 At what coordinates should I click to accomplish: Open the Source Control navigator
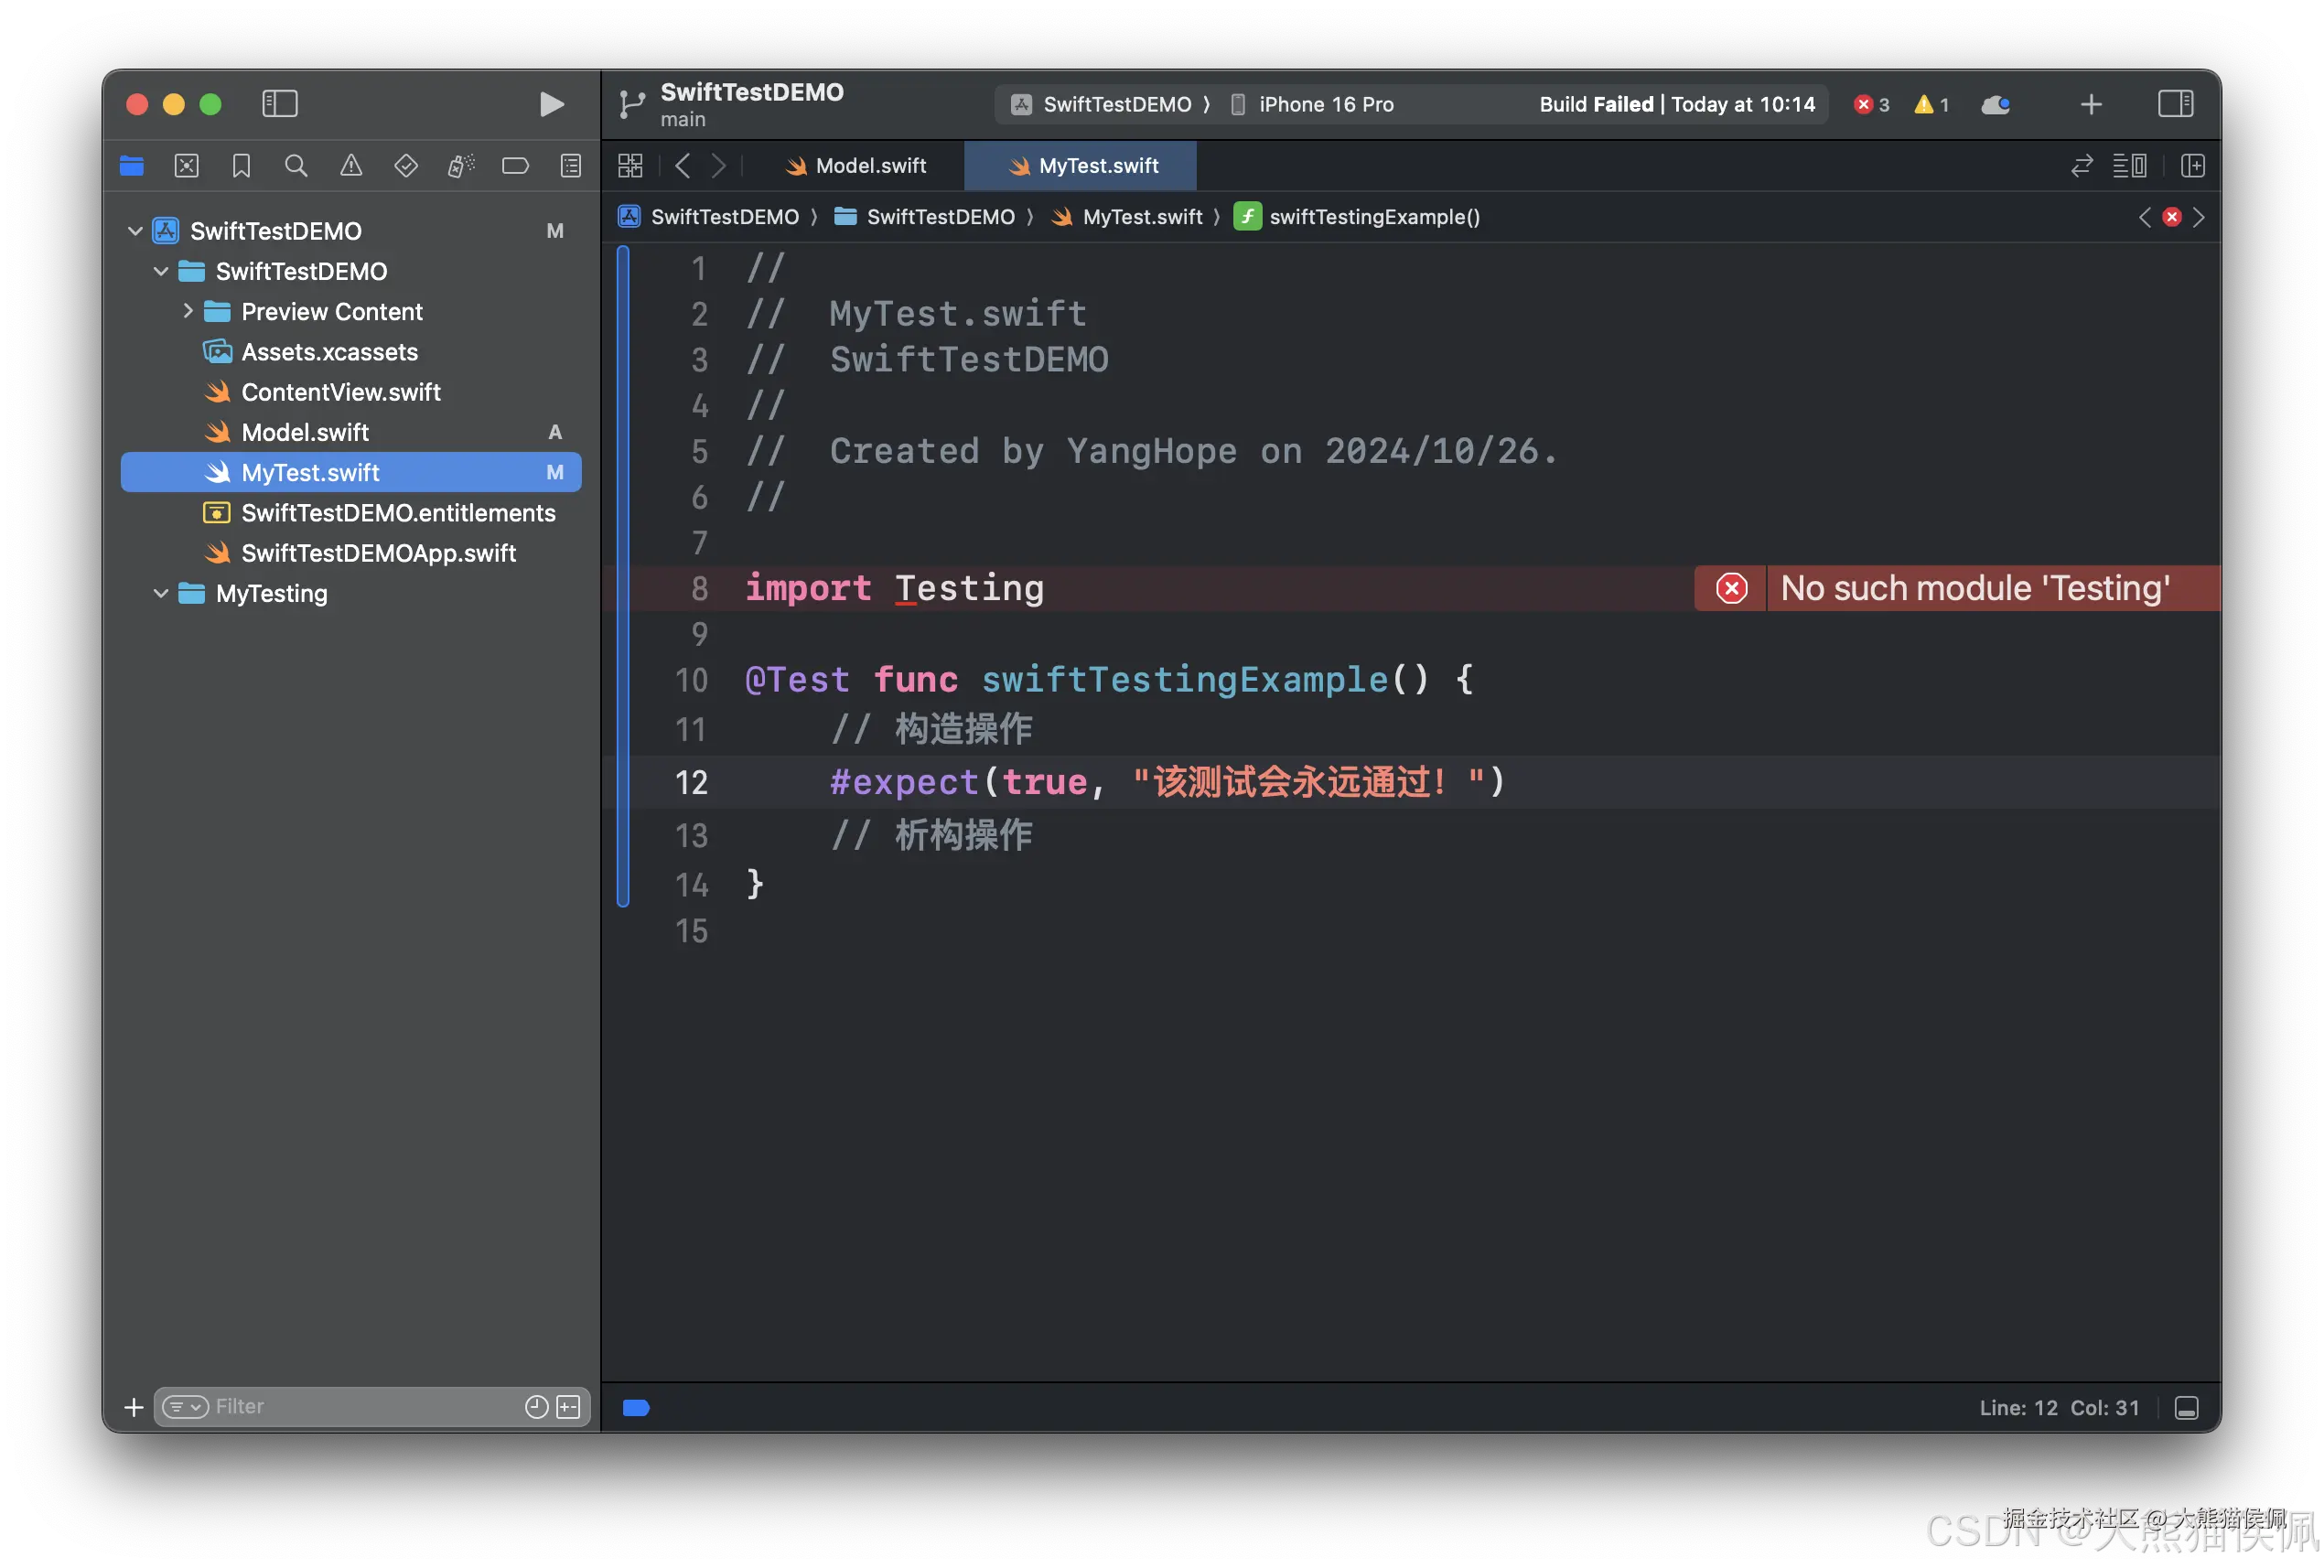[x=187, y=166]
